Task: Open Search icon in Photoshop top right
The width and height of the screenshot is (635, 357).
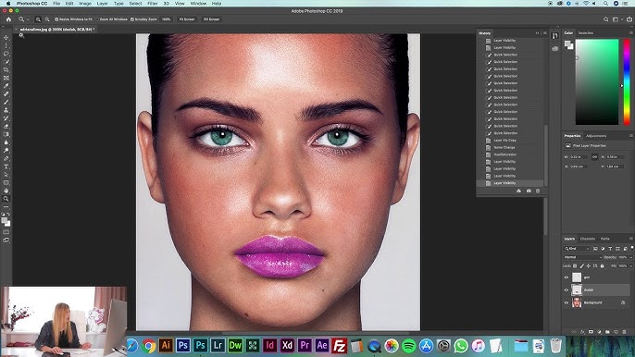Action: tap(605, 19)
